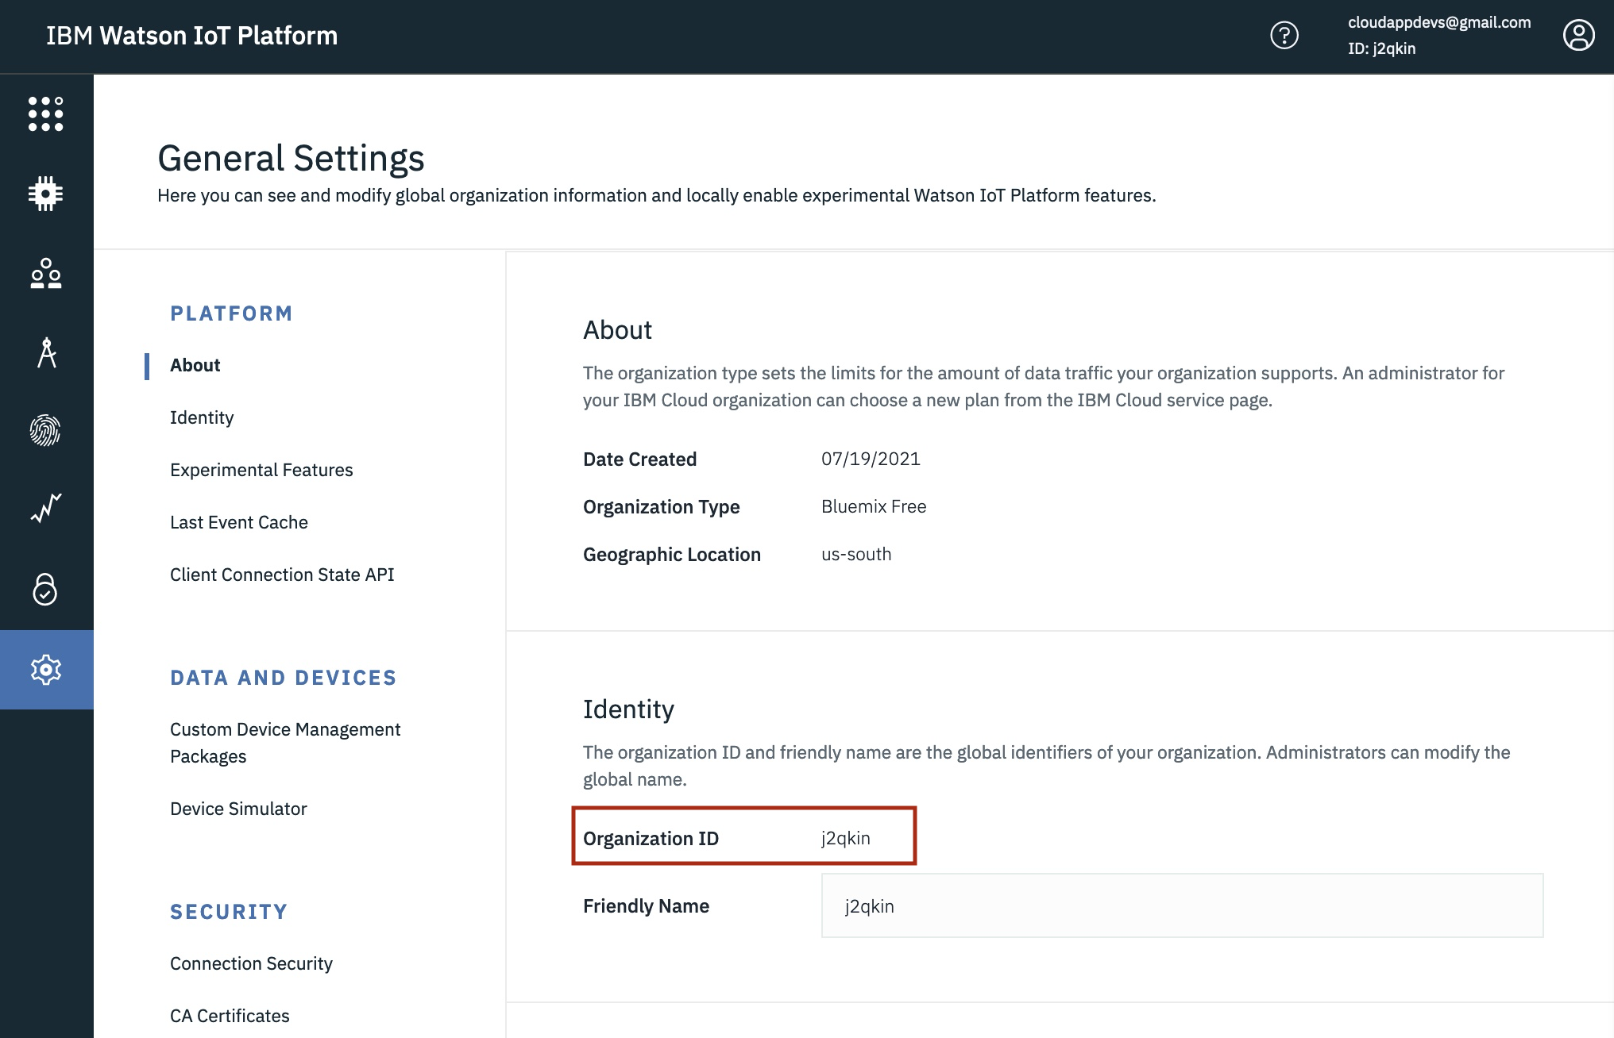1614x1038 pixels.
Task: Open the Members people icon in sidebar
Action: (46, 273)
